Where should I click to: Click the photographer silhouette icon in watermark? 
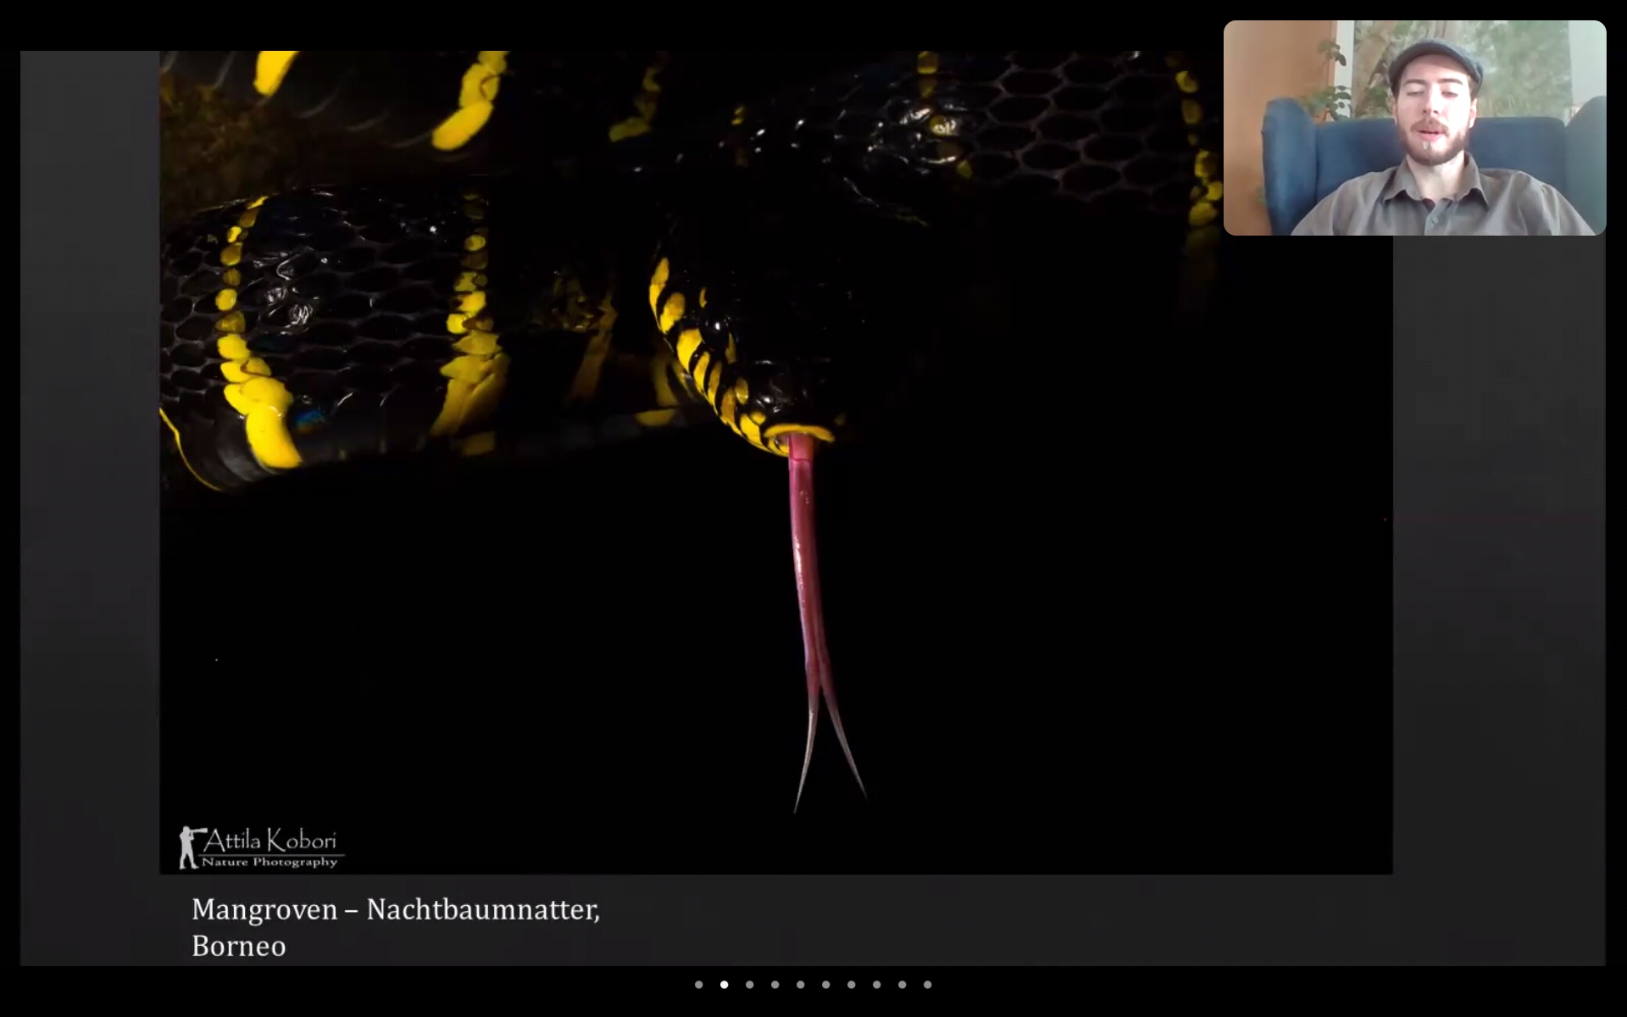tap(189, 846)
